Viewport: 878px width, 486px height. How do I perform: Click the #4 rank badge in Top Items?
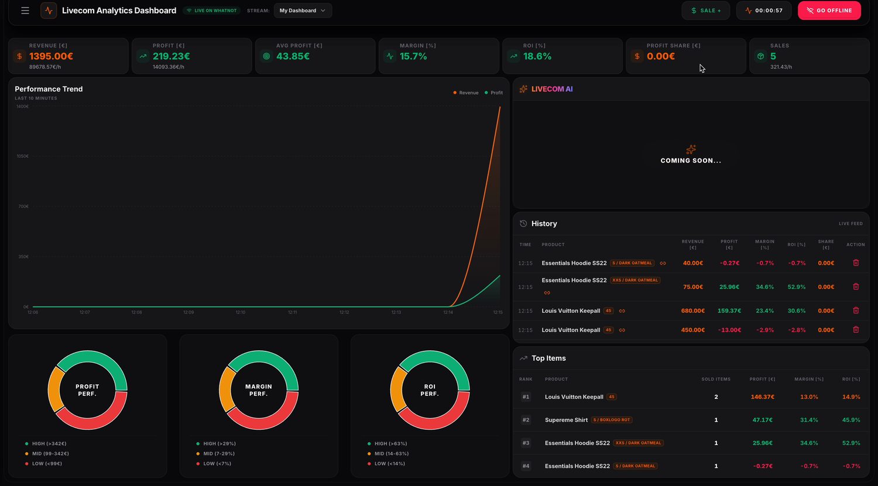tap(526, 466)
